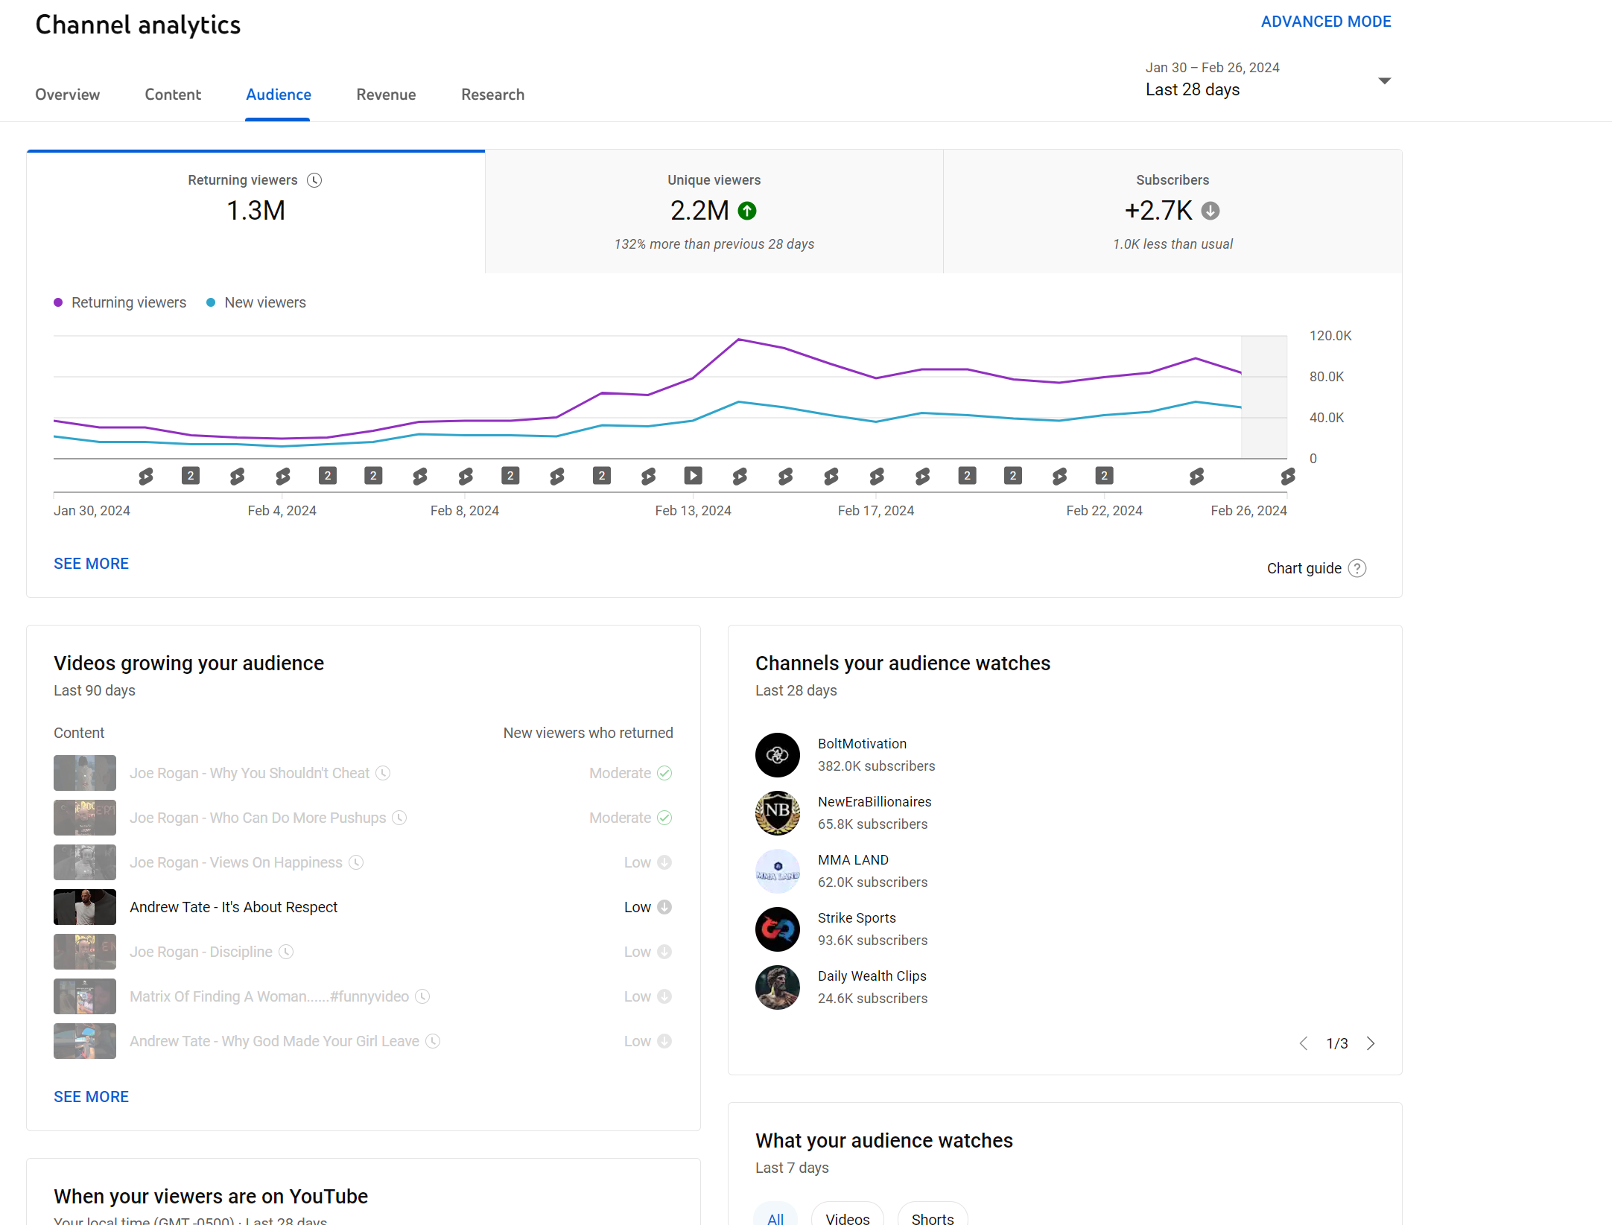
Task: Toggle the purple Returning viewers legend dot
Action: click(x=58, y=302)
